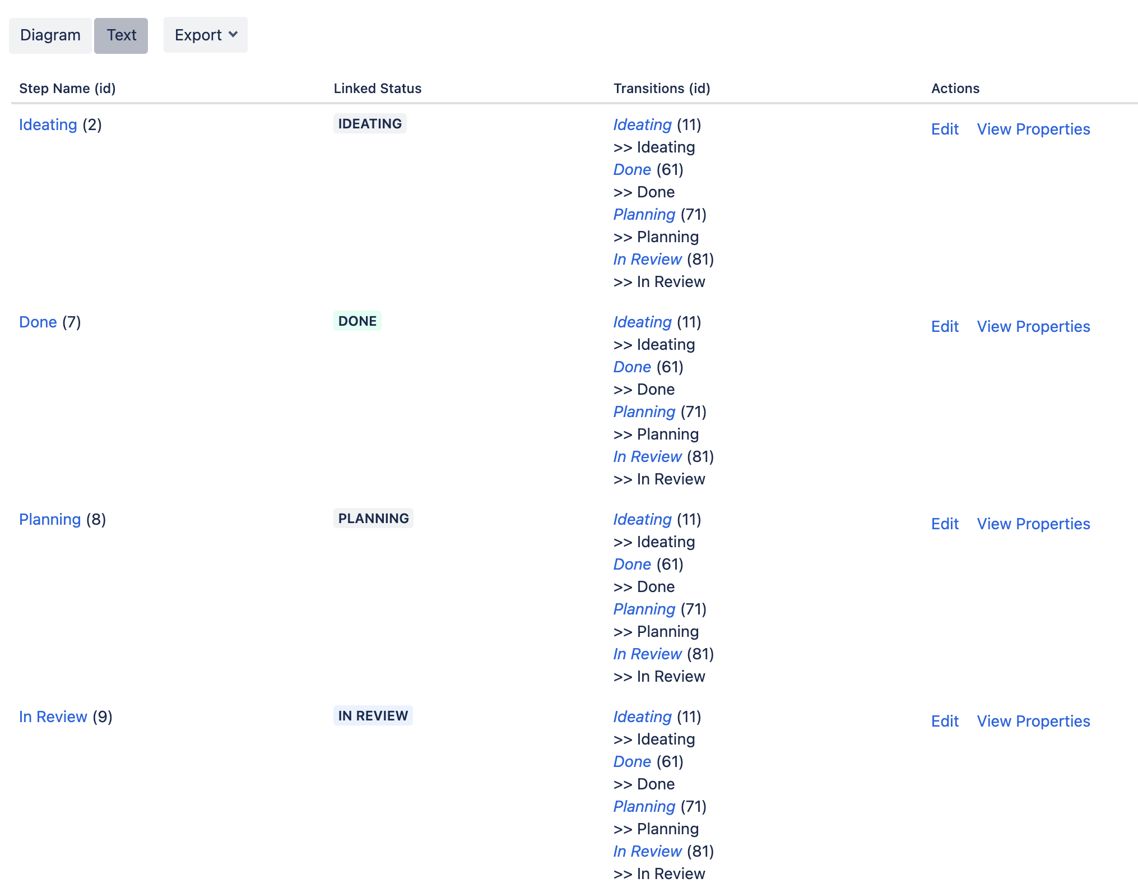Open Planning (71) transition in Planning row
This screenshot has width=1138, height=892.
[644, 609]
